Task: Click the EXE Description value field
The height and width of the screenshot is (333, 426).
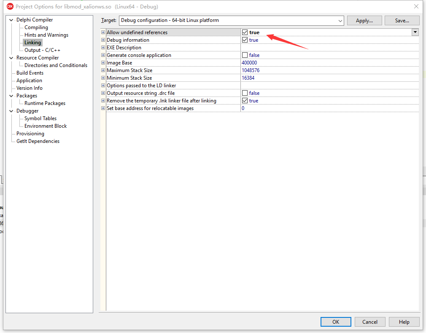Action: [329, 48]
